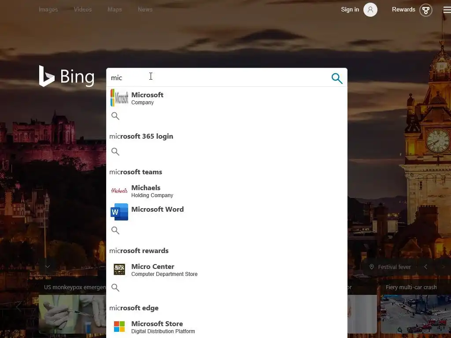Open the Bing logo home link
This screenshot has height=338, width=451.
tap(67, 77)
